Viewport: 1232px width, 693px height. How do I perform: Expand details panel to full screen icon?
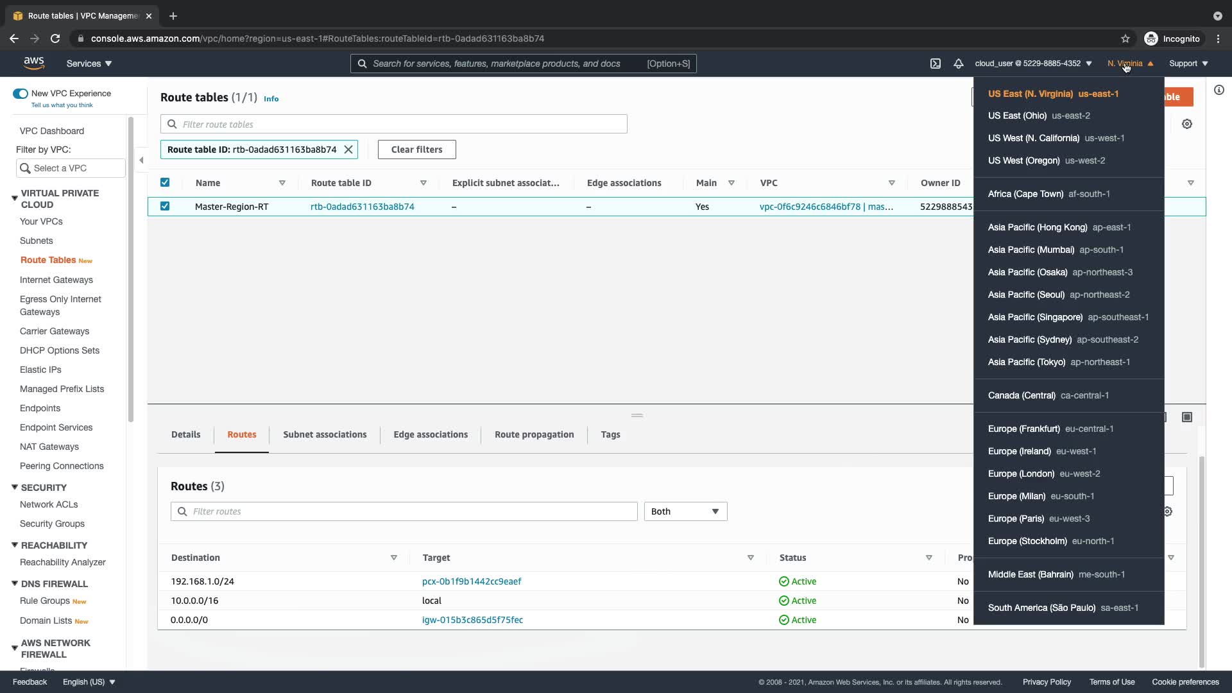(1187, 417)
